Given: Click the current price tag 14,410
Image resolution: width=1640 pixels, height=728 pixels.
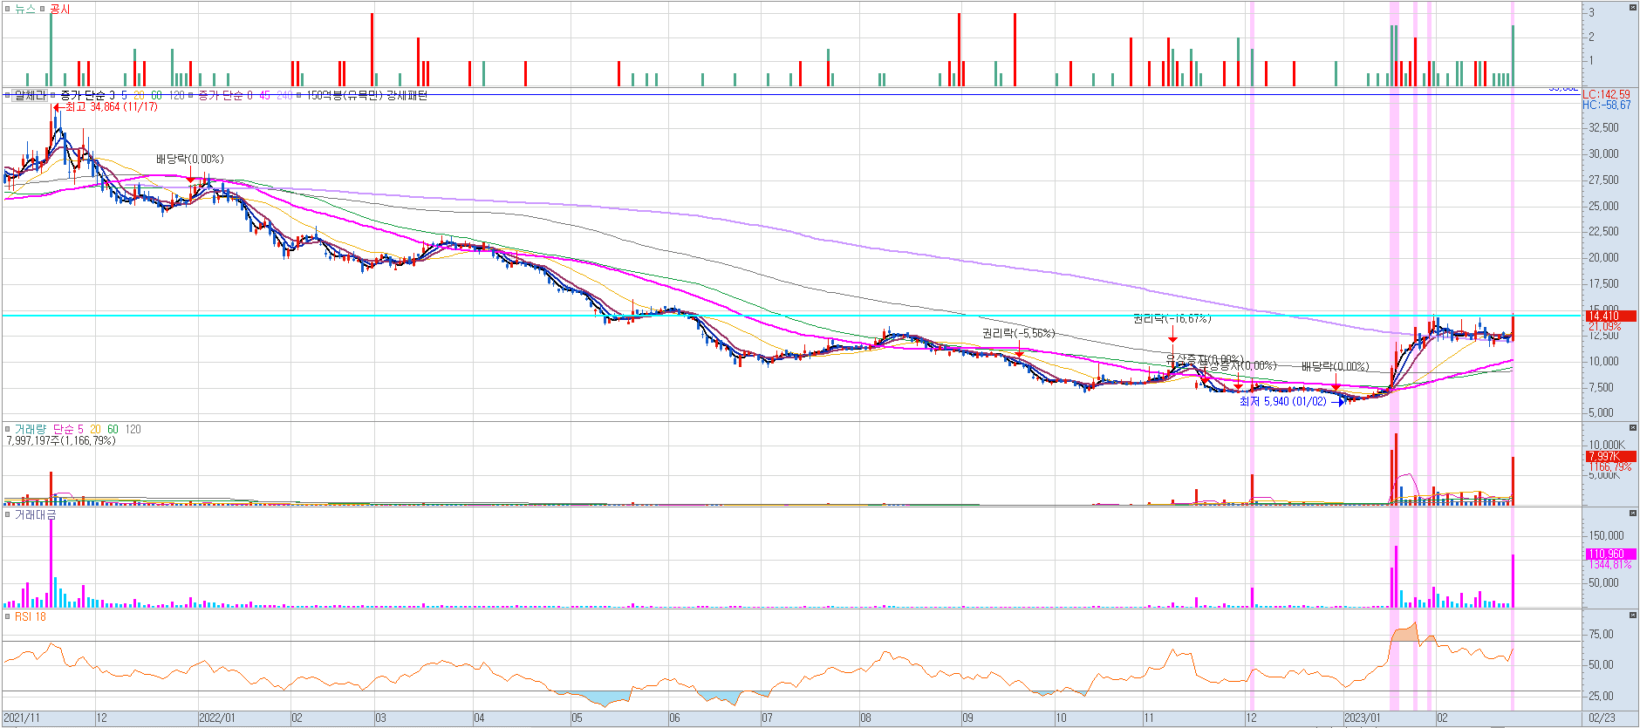Looking at the screenshot, I should 1610,316.
